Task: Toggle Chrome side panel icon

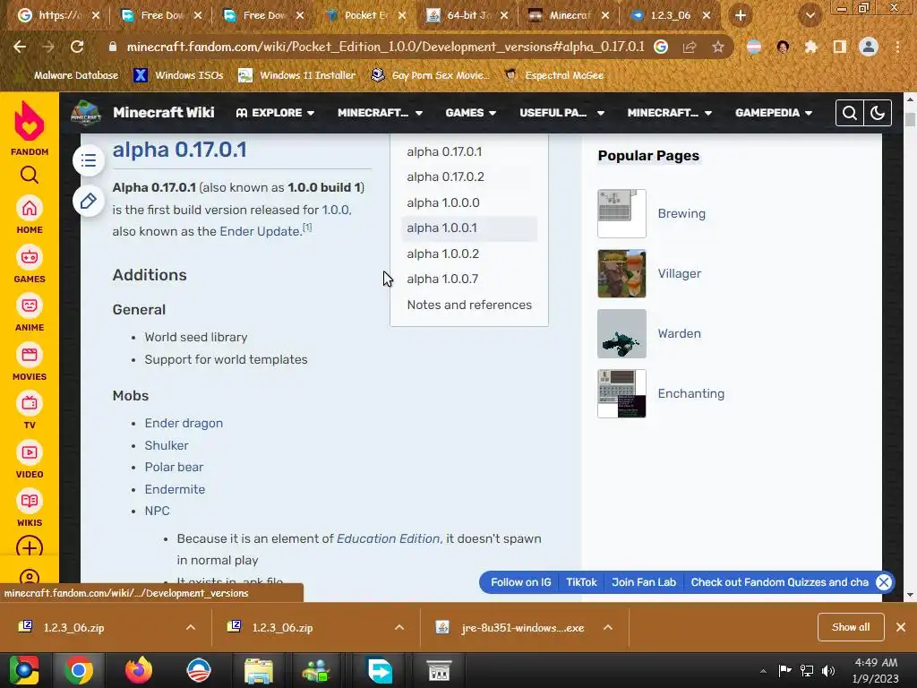Action: [x=840, y=47]
